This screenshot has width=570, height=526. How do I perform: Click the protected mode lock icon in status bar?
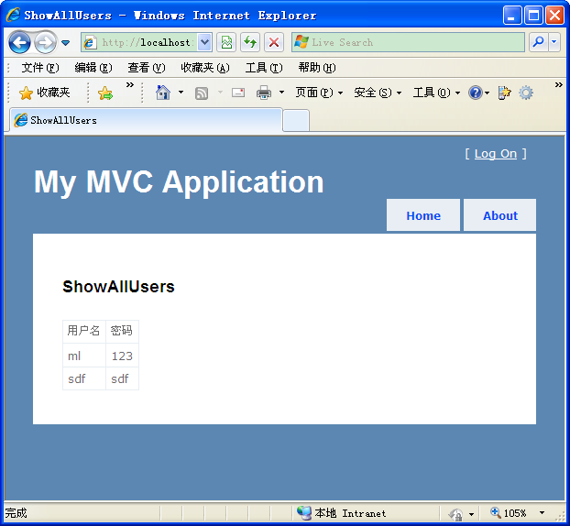click(455, 514)
